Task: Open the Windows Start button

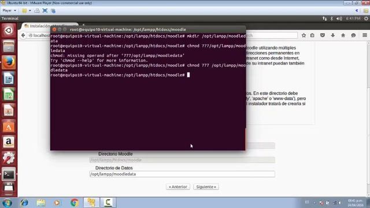Action: [x=7, y=203]
